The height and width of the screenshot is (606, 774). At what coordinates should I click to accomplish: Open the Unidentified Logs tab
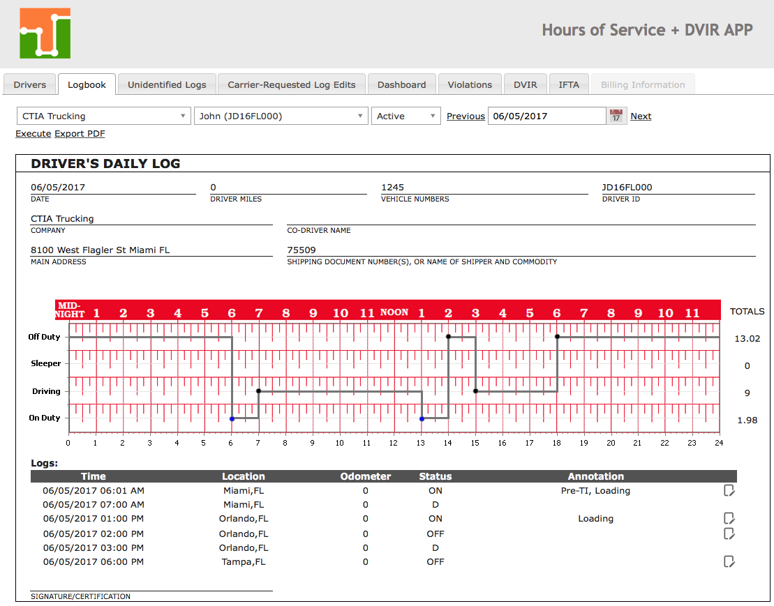[x=167, y=85]
